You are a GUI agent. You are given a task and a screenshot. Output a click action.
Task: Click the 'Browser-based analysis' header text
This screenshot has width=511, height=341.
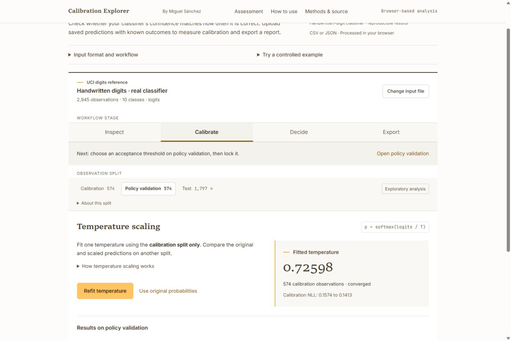(x=409, y=11)
